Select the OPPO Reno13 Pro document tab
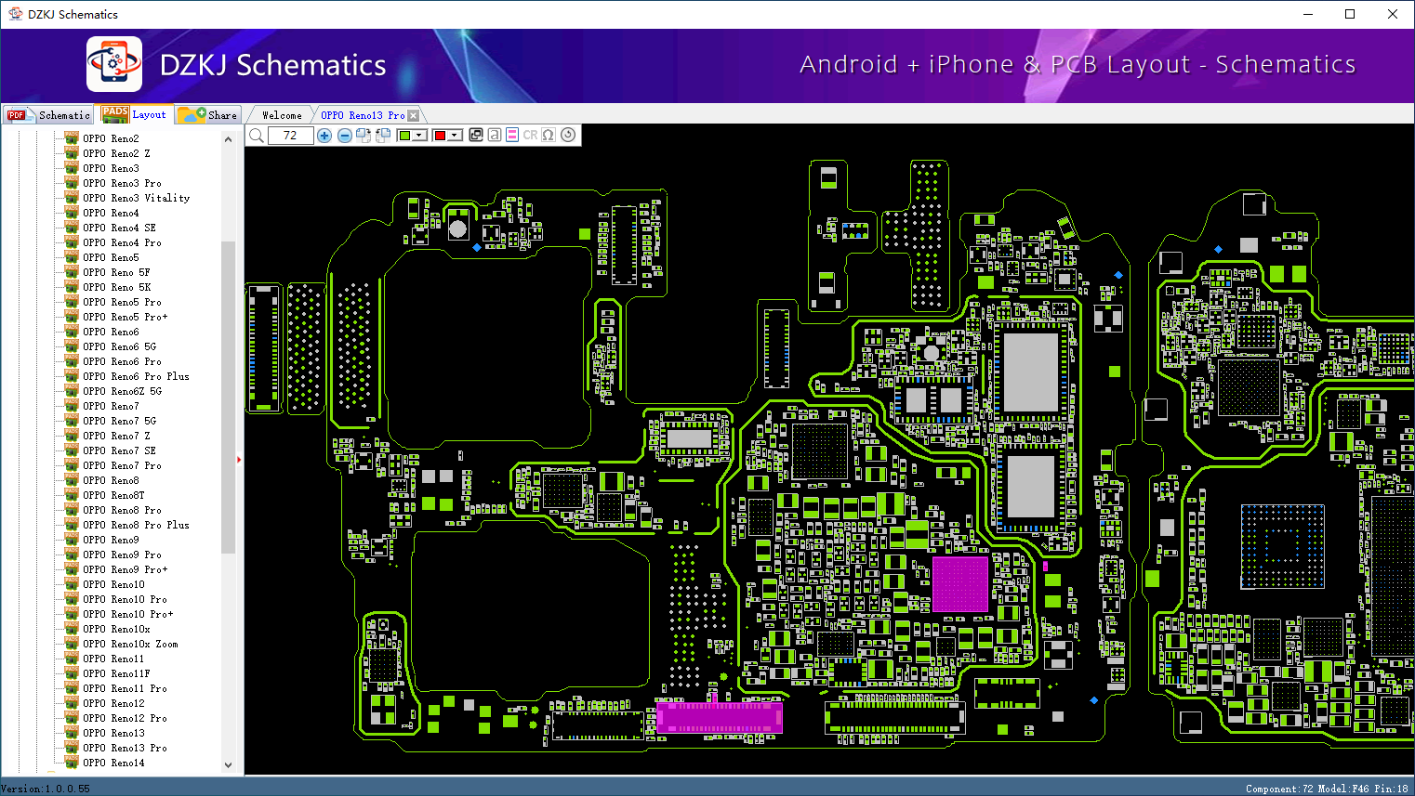The height and width of the screenshot is (796, 1415). tap(363, 115)
